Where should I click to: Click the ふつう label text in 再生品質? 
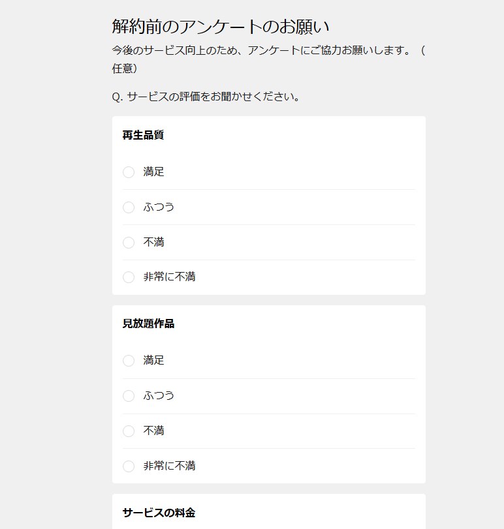[x=159, y=207]
